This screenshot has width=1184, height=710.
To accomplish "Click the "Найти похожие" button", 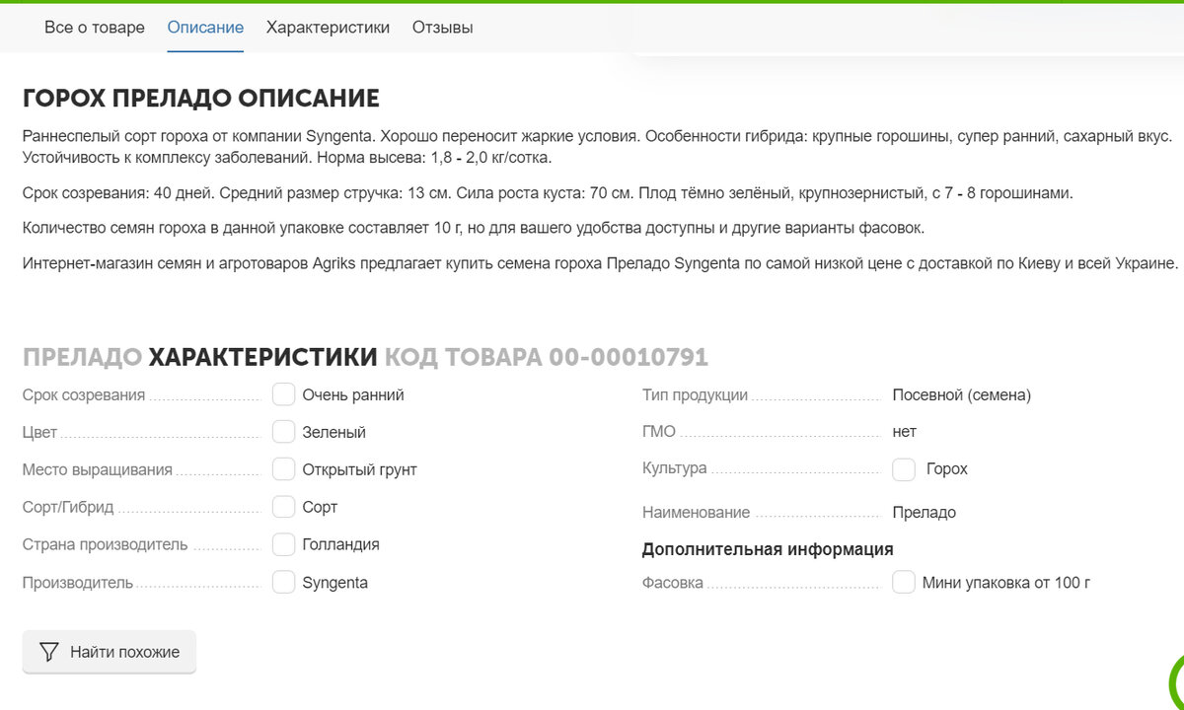I will point(110,652).
